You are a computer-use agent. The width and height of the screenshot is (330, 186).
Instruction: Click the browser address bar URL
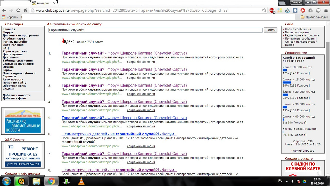click(131, 10)
